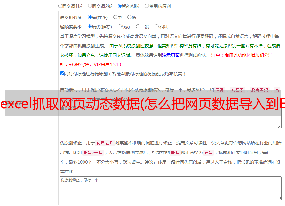Click inside the 自动锁词 textarea
This screenshot has width=285, height=206.
tap(171, 116)
